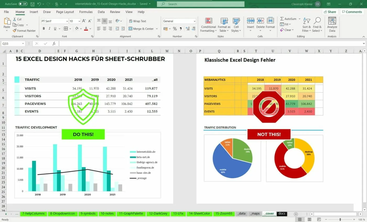The width and height of the screenshot is (367, 222).
Task: Apply Percent Style number format
Action: point(175,29)
